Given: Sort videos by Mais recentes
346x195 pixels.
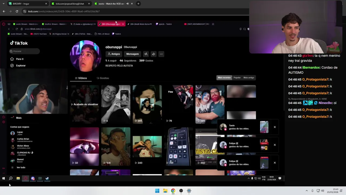Looking at the screenshot, I should [224, 78].
